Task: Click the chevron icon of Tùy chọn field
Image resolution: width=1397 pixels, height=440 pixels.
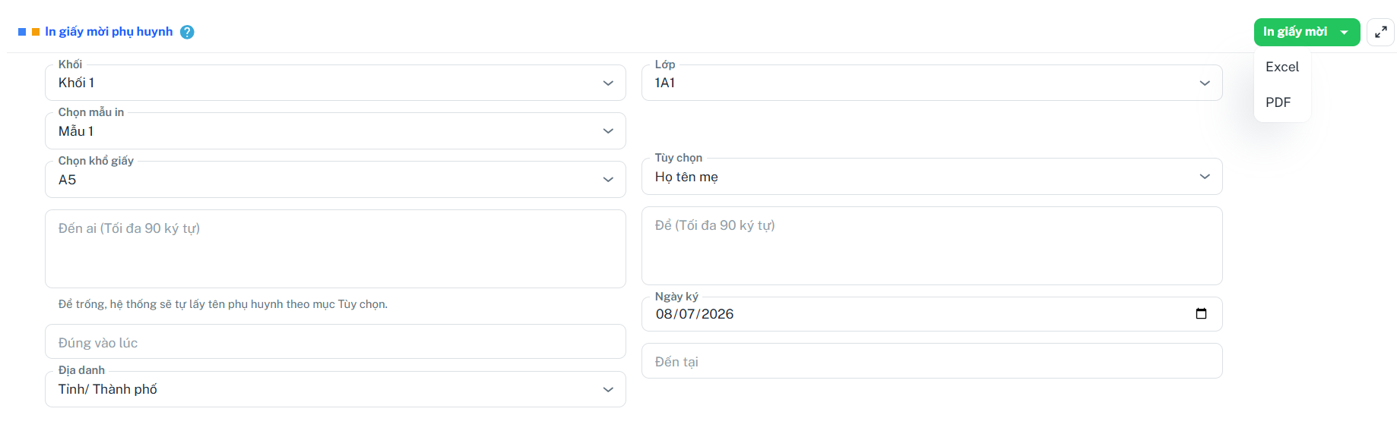Action: (1205, 177)
